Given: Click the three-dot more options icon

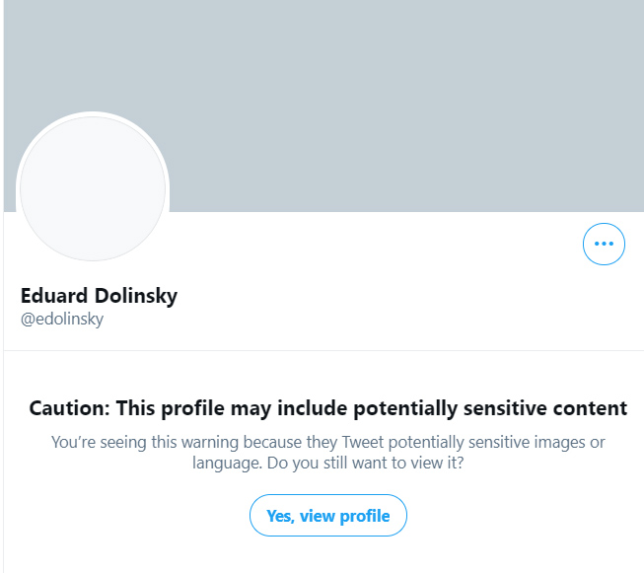Looking at the screenshot, I should 604,244.
